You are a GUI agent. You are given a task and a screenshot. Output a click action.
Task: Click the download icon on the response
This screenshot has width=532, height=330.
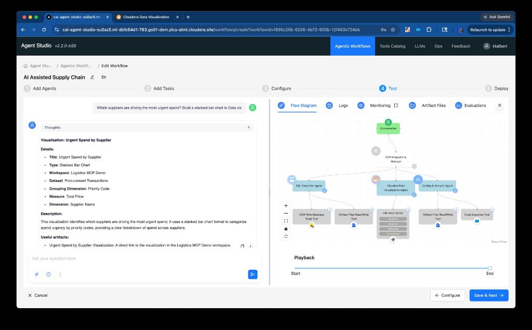pyautogui.click(x=250, y=246)
